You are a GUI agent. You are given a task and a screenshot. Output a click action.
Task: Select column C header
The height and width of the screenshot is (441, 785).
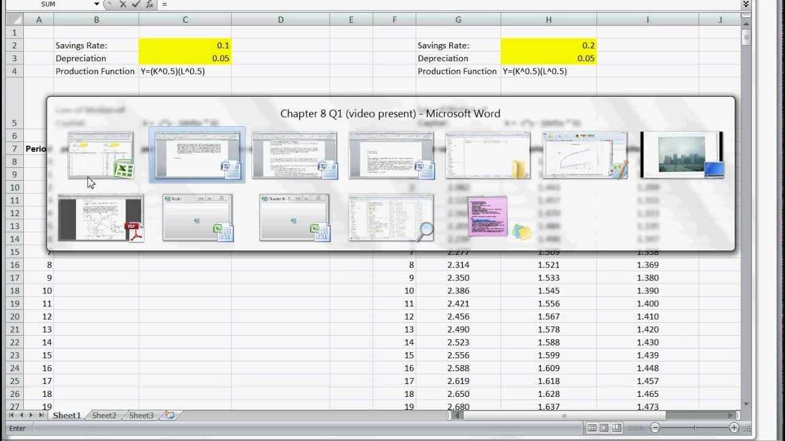click(x=185, y=20)
